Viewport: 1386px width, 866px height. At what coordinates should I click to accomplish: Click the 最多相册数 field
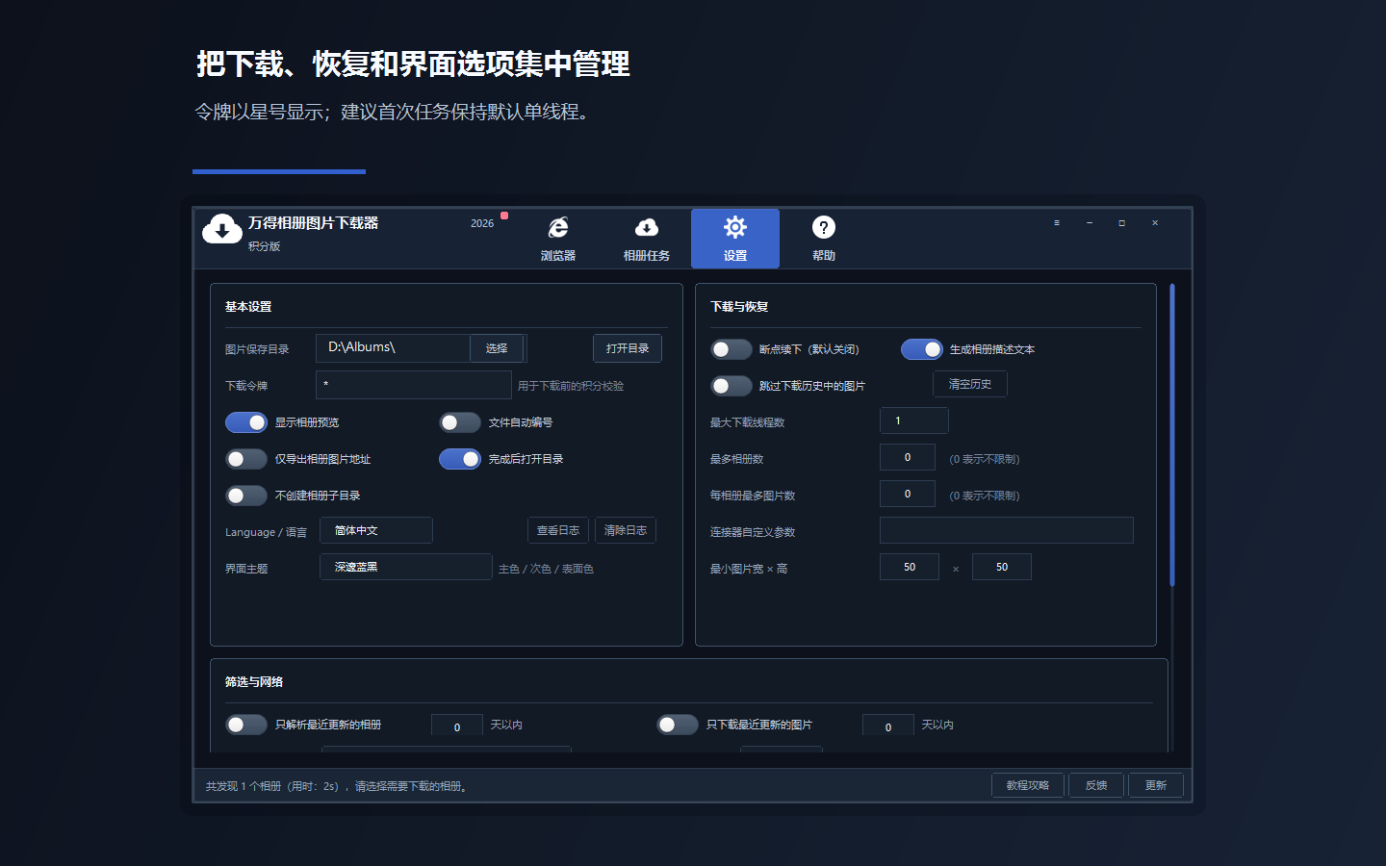(x=908, y=457)
